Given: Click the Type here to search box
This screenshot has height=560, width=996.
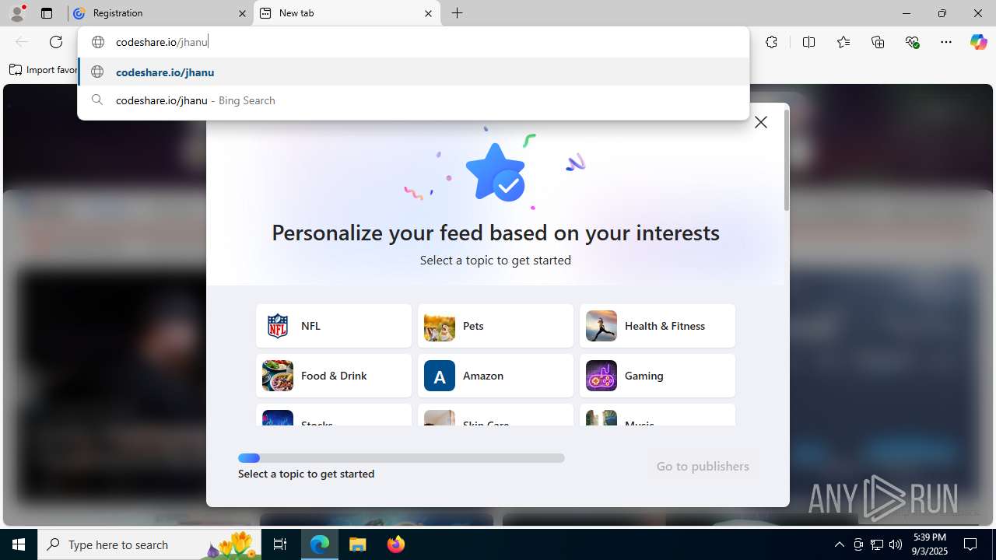Looking at the screenshot, I should tap(151, 544).
